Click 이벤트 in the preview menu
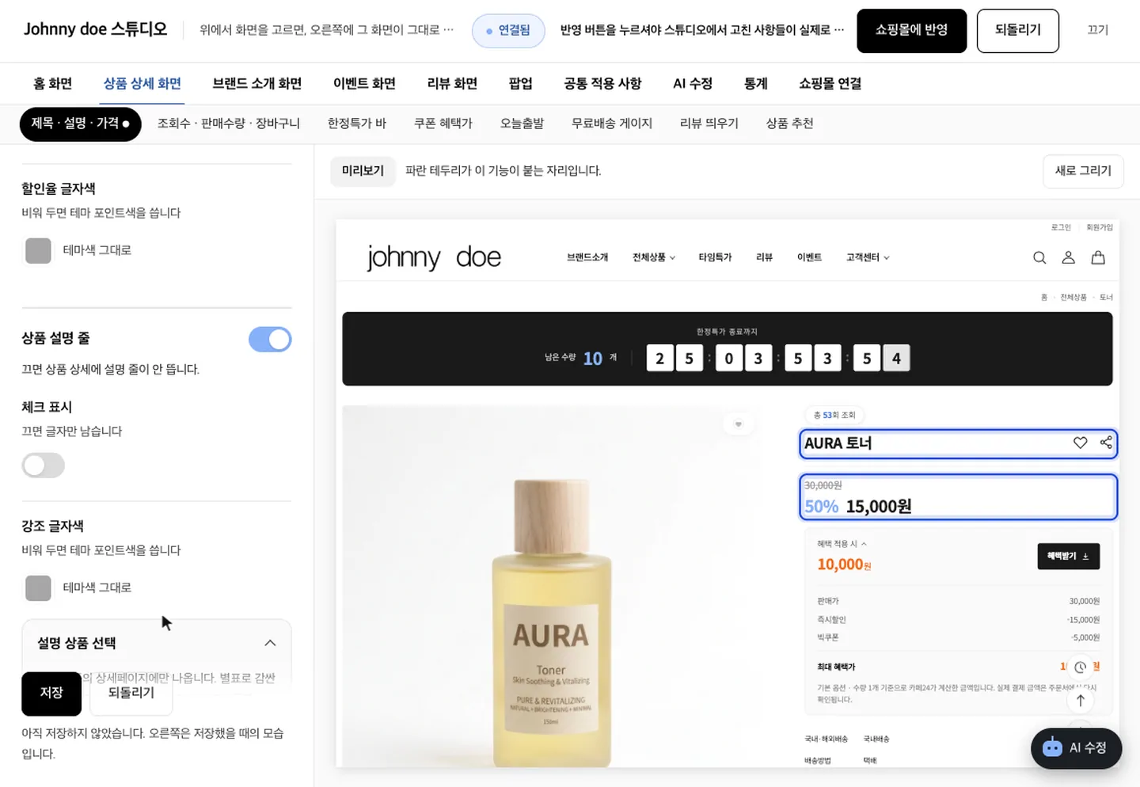Viewport: 1140px width, 787px height. click(809, 257)
